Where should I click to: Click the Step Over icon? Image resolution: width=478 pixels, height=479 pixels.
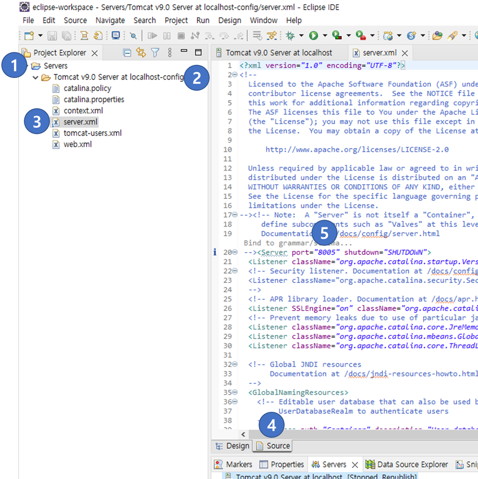point(224,36)
